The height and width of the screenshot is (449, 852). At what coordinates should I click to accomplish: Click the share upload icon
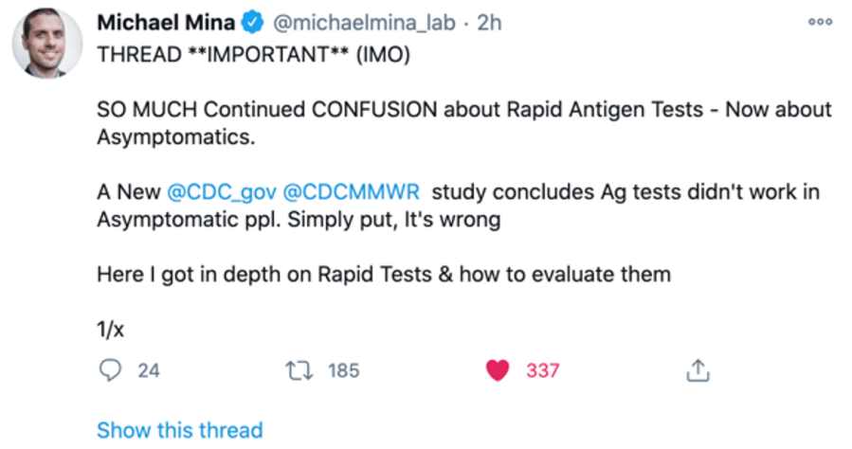pos(697,370)
